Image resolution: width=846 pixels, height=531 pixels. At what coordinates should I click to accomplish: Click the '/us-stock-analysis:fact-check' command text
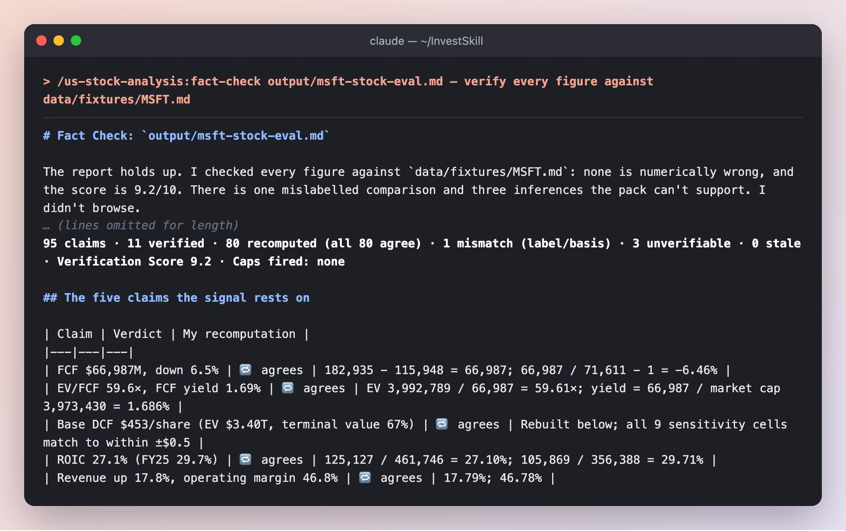[x=159, y=81]
